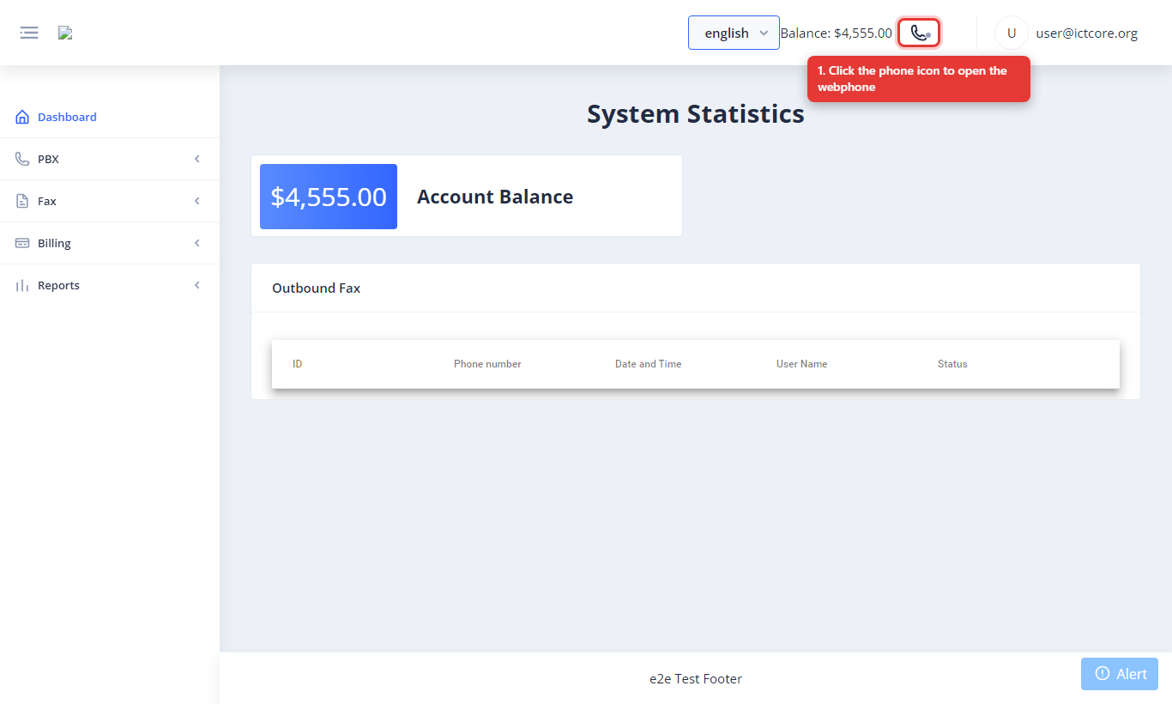Screen dimensions: 1172x704
Task: Click the Fax document icon in sidebar
Action: tap(22, 201)
